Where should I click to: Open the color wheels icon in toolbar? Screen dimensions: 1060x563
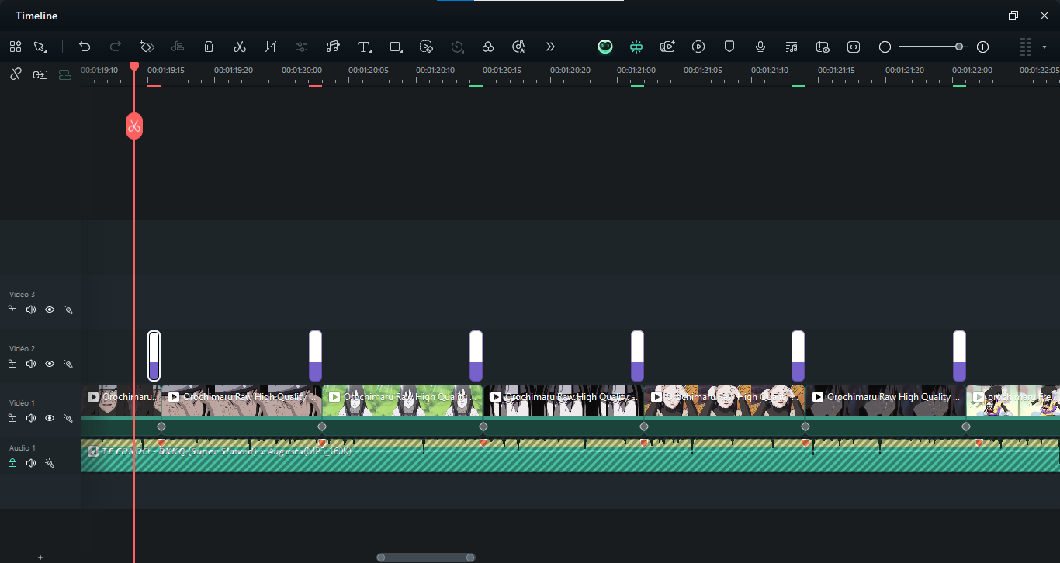tap(488, 47)
